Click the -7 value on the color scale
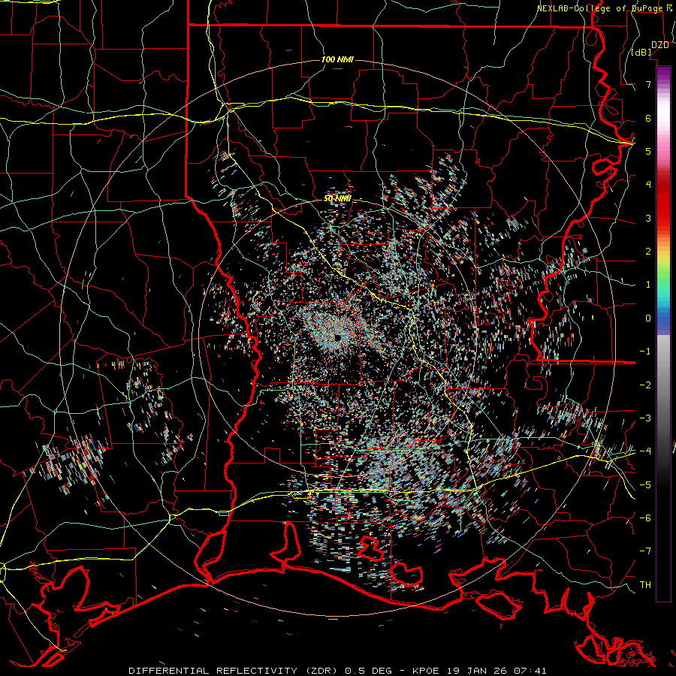Image resolution: width=676 pixels, height=676 pixels. tap(645, 551)
